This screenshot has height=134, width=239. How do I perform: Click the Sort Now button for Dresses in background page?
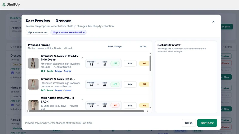226,77
